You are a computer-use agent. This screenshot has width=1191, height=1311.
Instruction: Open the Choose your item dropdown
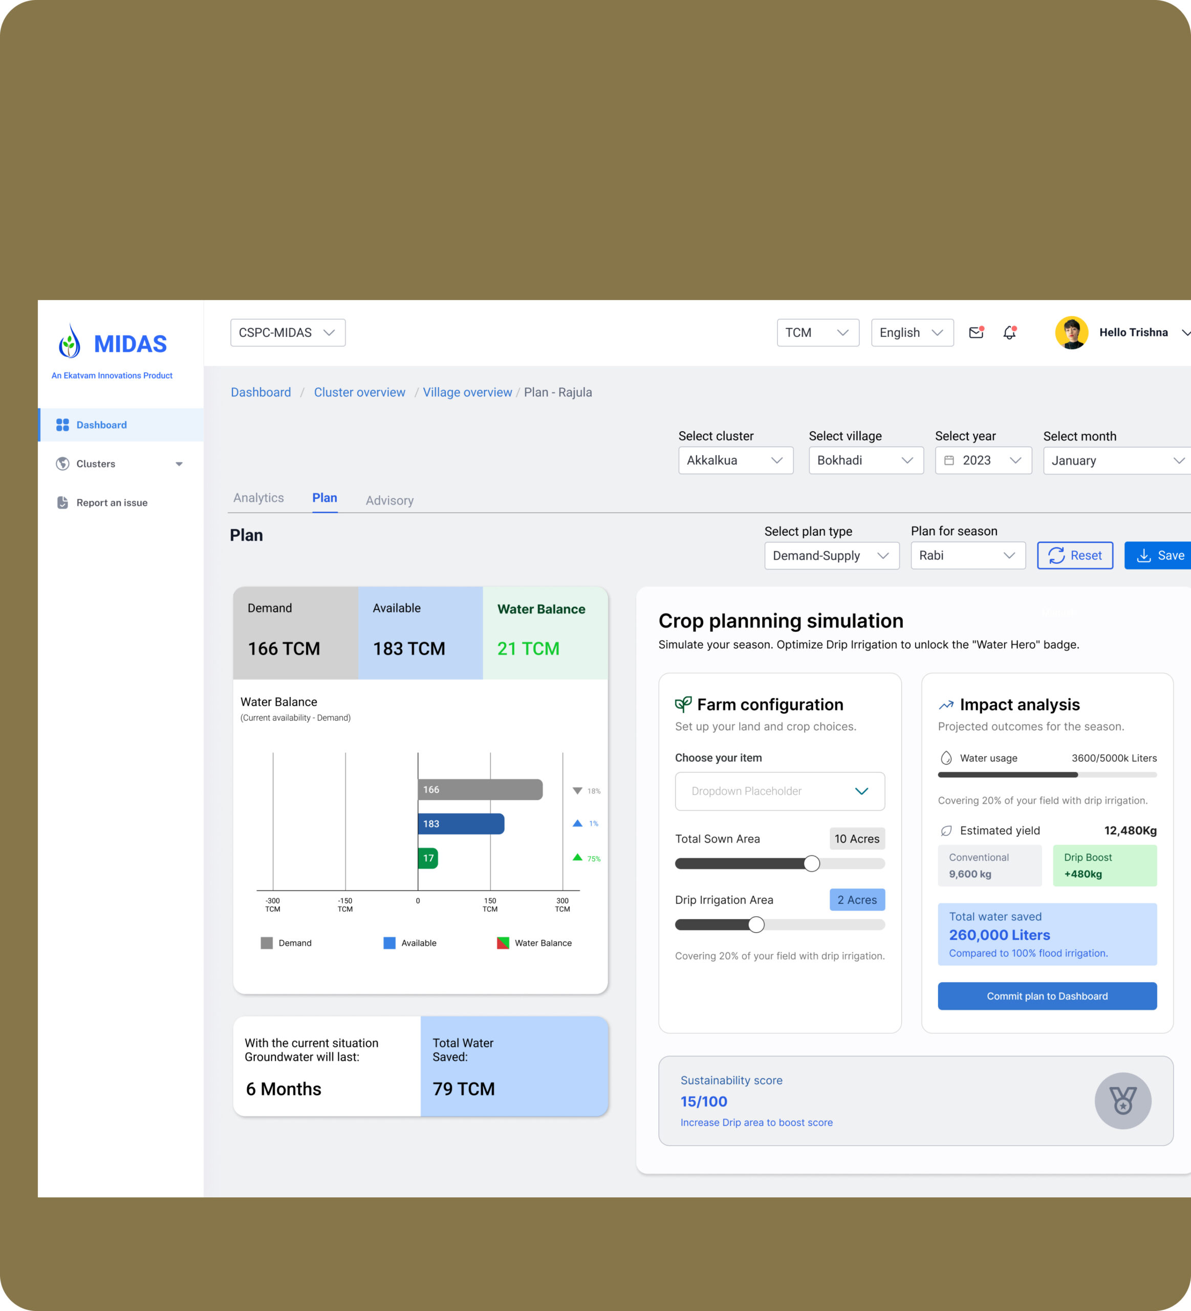(779, 791)
